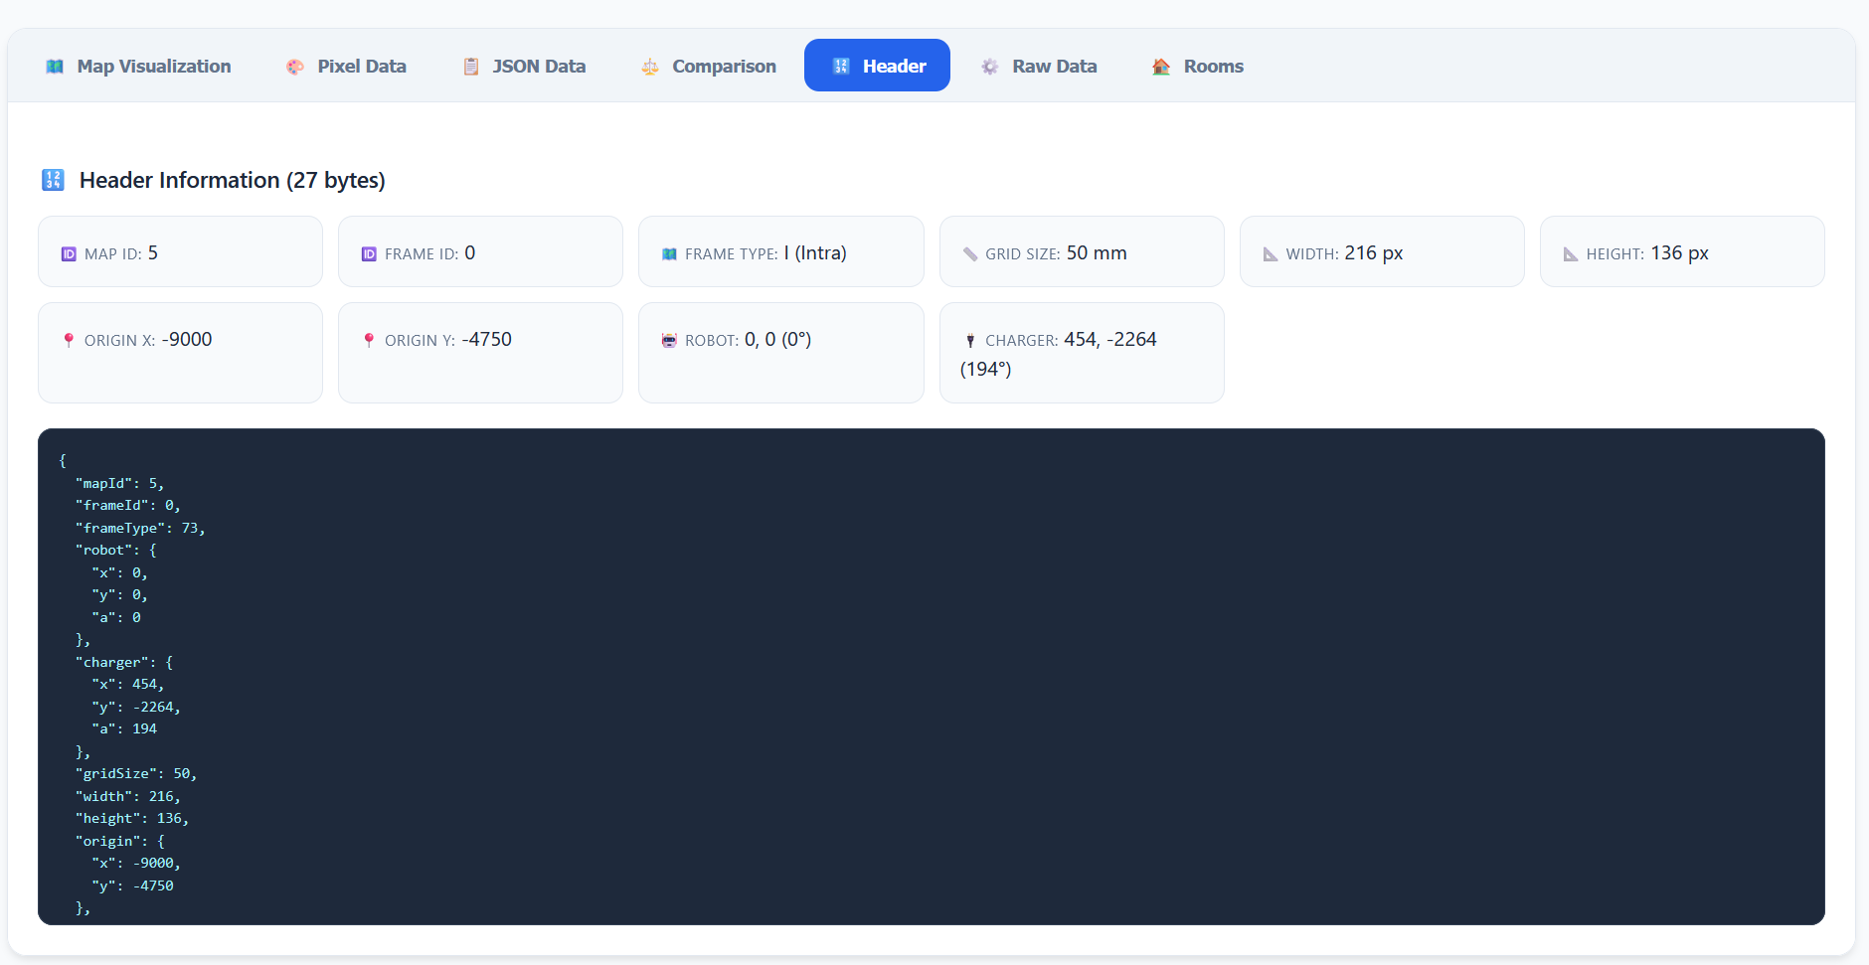Click the map icon on Map Visualization
This screenshot has width=1869, height=965.
click(x=55, y=67)
